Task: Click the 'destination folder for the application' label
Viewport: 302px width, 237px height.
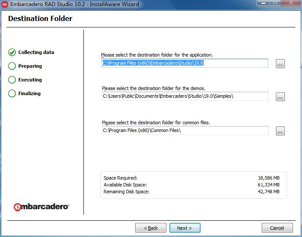Action: click(x=157, y=55)
